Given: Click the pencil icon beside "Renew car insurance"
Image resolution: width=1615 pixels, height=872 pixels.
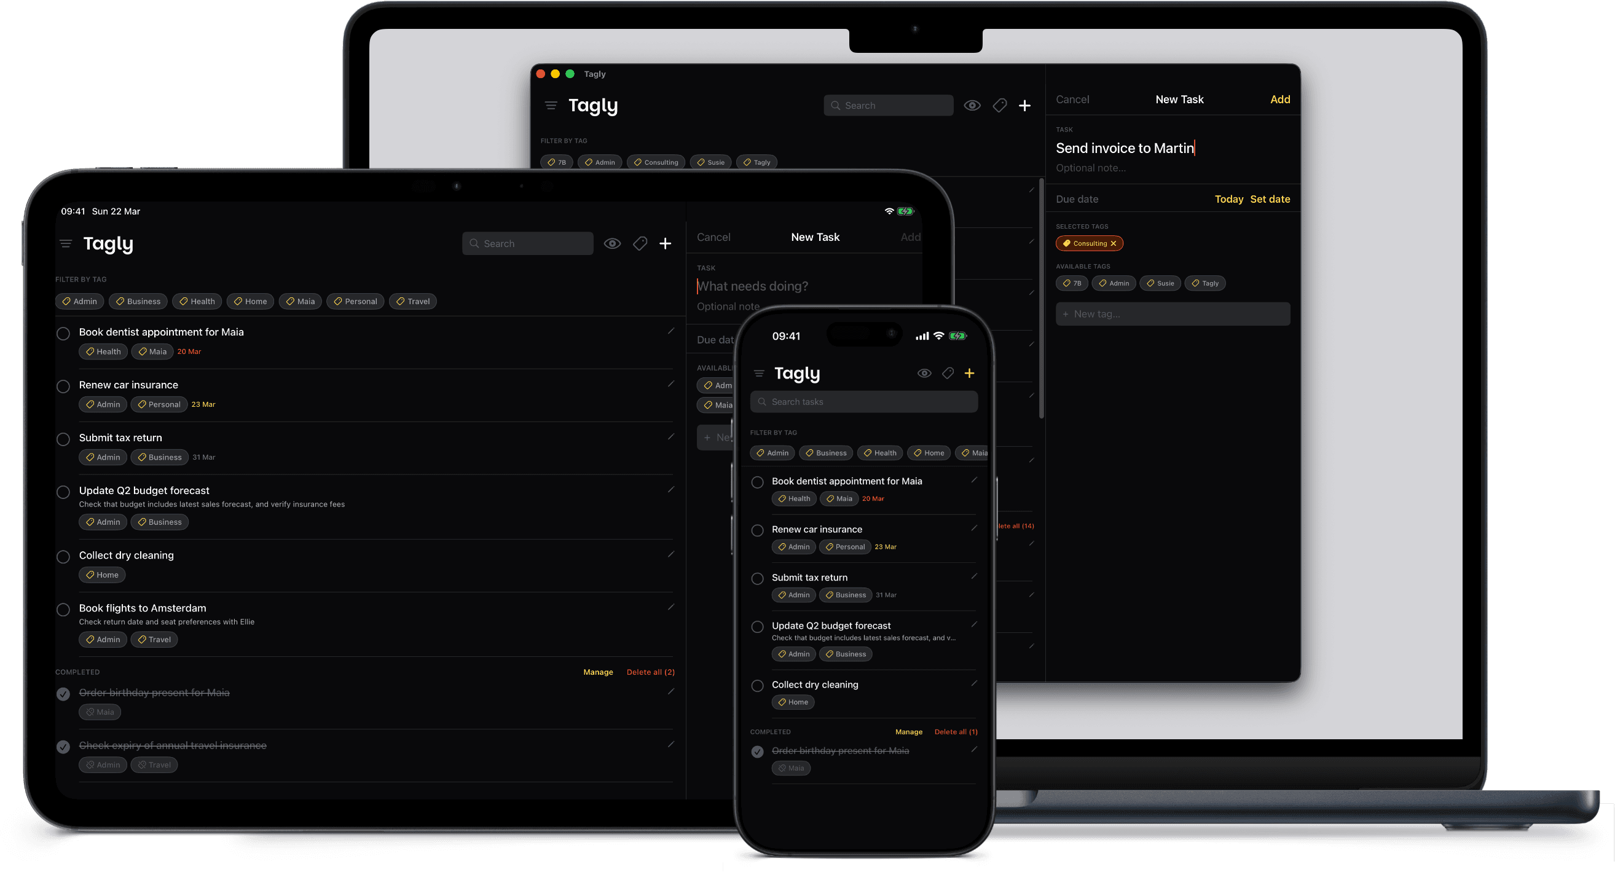Looking at the screenshot, I should (672, 383).
